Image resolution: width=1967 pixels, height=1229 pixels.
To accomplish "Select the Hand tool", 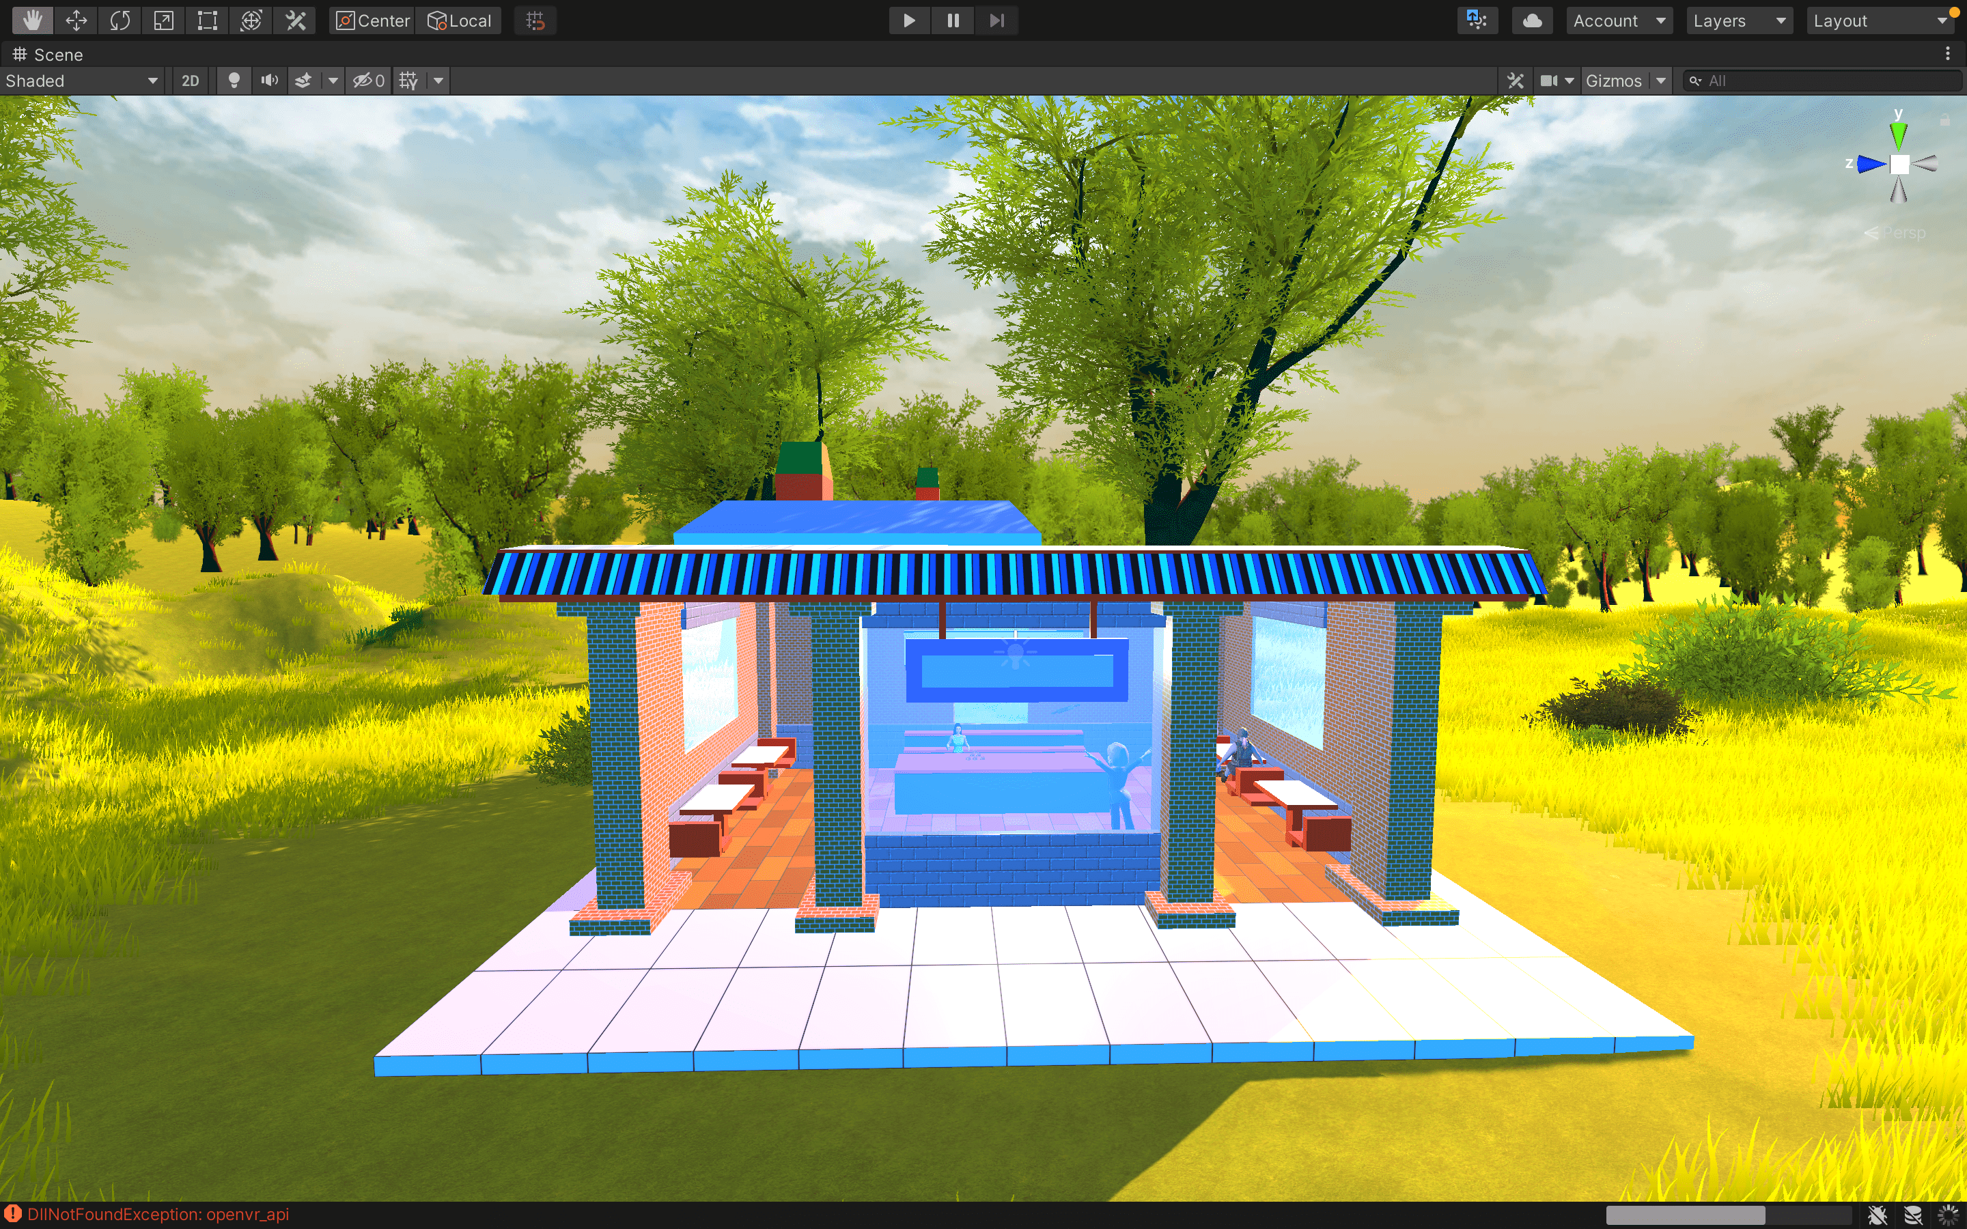I will [x=33, y=20].
